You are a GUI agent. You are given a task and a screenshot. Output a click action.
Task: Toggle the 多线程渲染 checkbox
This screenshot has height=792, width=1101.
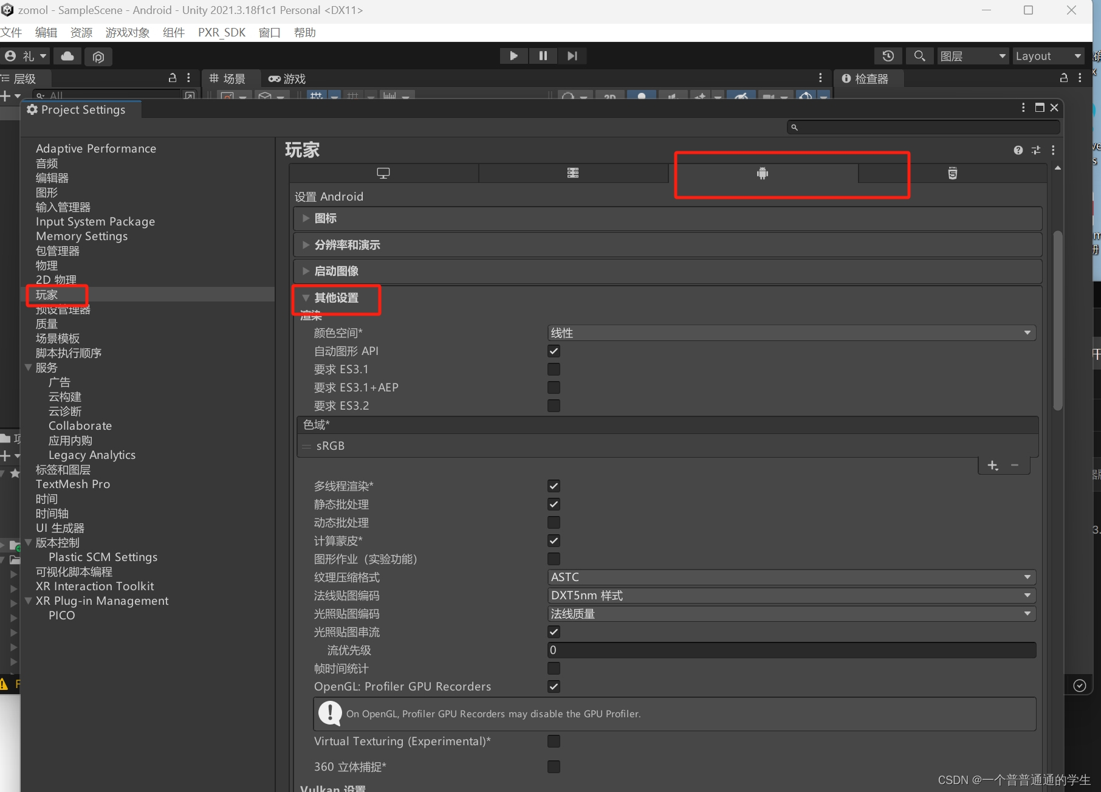[554, 486]
